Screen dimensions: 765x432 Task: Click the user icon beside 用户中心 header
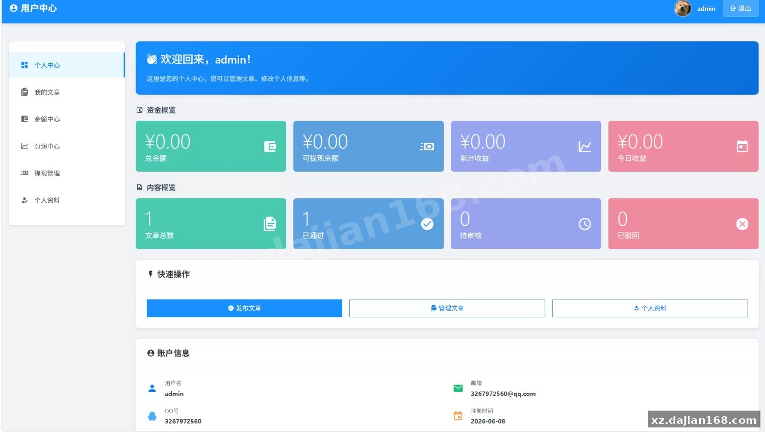pyautogui.click(x=14, y=8)
